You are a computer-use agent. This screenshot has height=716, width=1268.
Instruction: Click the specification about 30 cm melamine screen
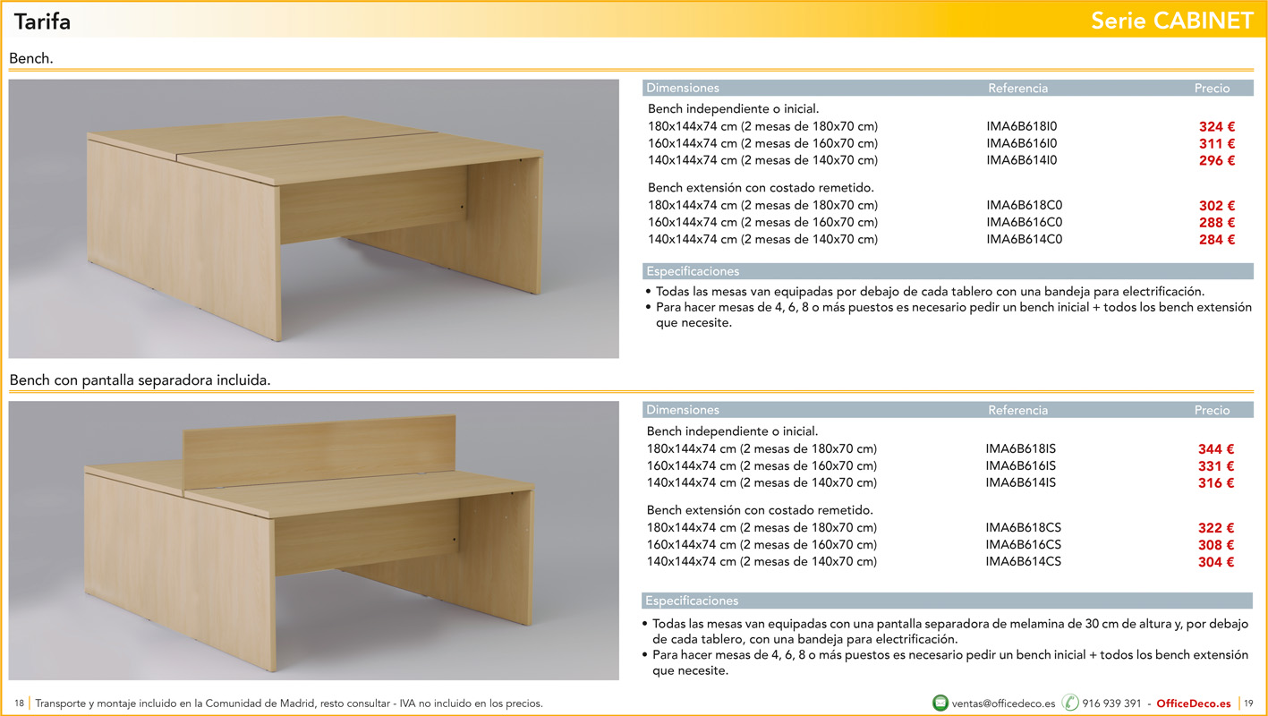pyautogui.click(x=946, y=631)
